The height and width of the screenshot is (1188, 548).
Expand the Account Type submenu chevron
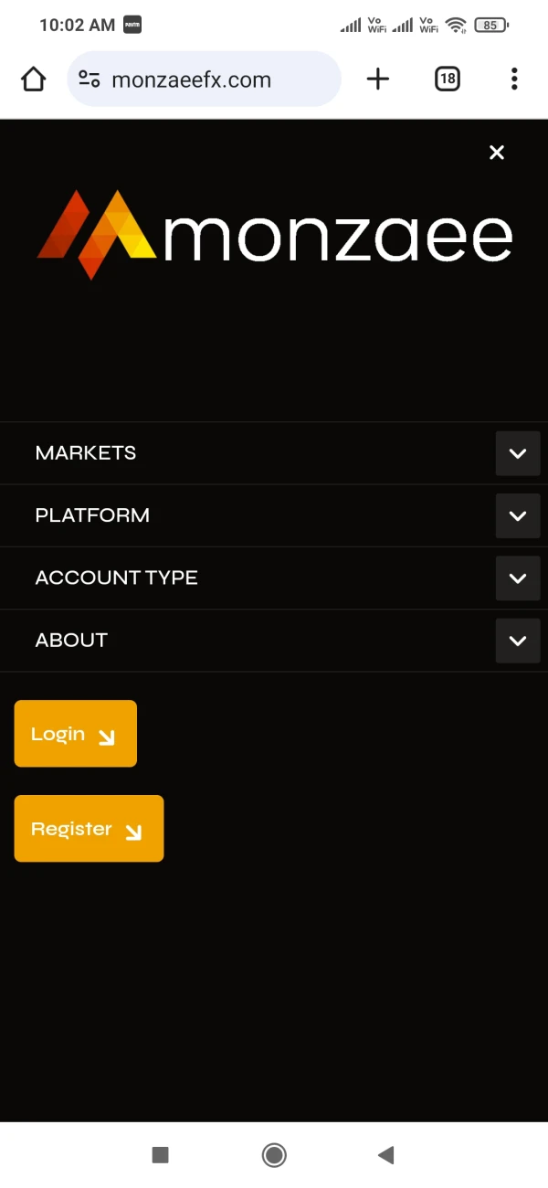518,578
